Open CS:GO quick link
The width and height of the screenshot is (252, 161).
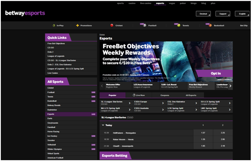[x=71, y=48]
